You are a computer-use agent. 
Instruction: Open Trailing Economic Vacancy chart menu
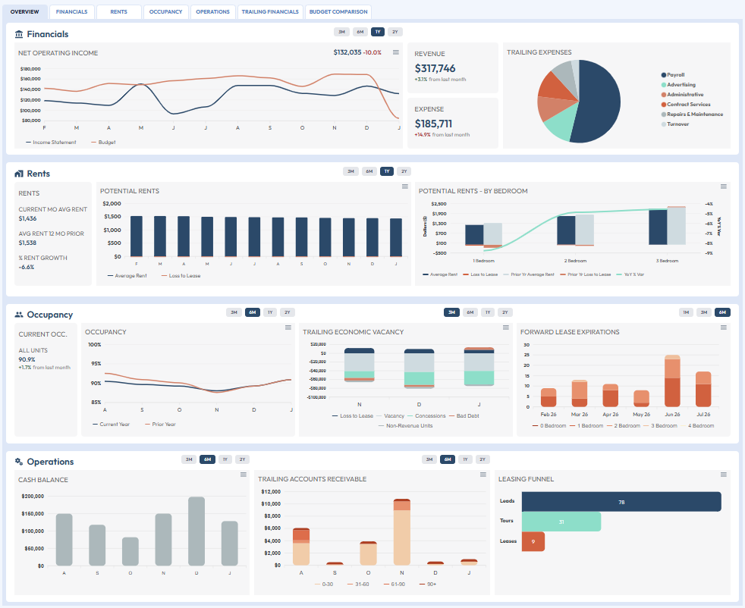[506, 328]
